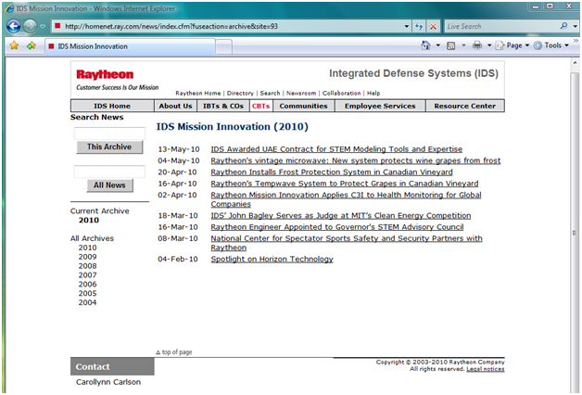Open John Bagley Serves as Judge article
The height and width of the screenshot is (395, 582).
(341, 216)
